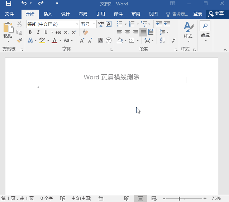229x202 pixels.
Task: Click the Undo arrow icon
Action: coord(24,4)
